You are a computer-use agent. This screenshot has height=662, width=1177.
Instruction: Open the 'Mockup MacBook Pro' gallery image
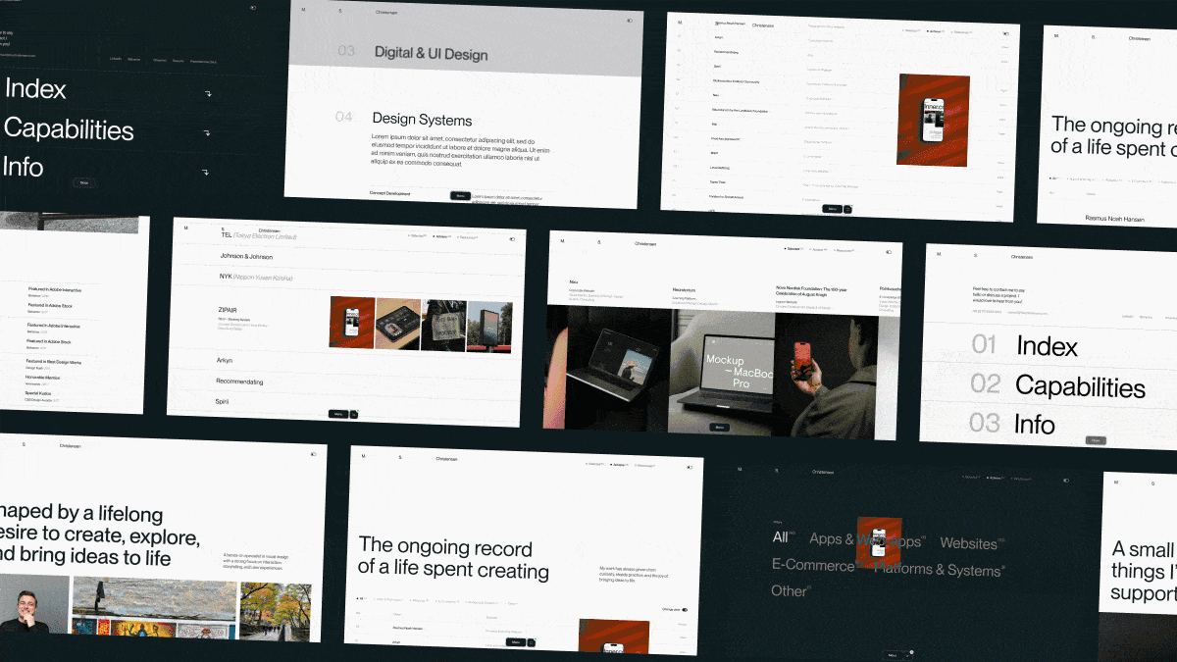click(721, 373)
